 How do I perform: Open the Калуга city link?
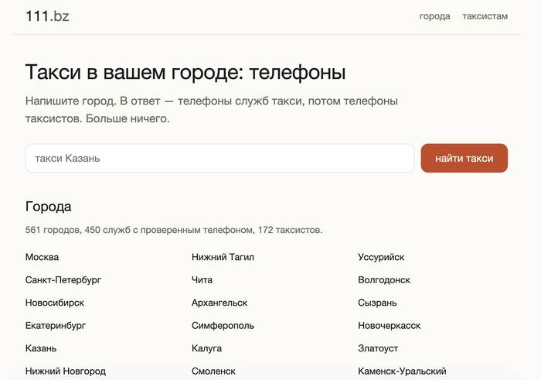click(x=206, y=348)
